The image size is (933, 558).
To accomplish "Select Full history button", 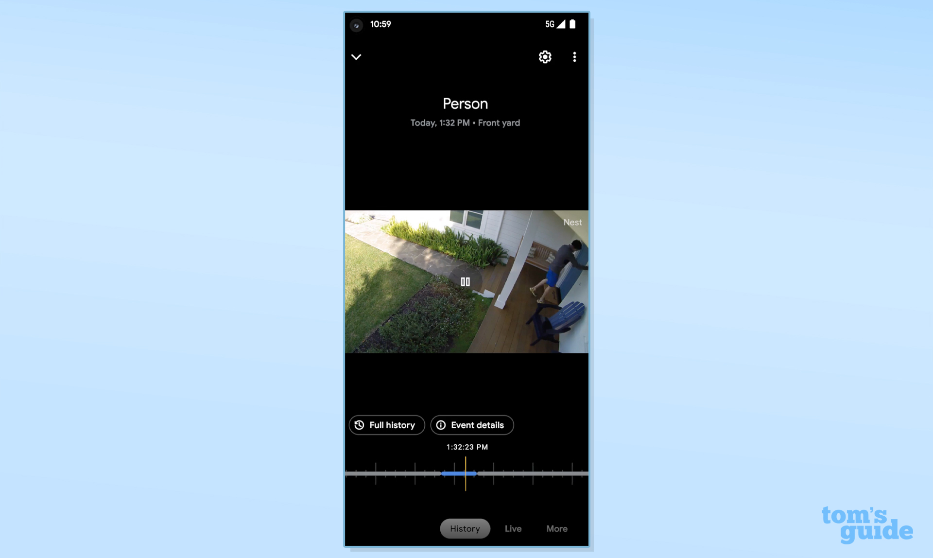I will tap(386, 425).
